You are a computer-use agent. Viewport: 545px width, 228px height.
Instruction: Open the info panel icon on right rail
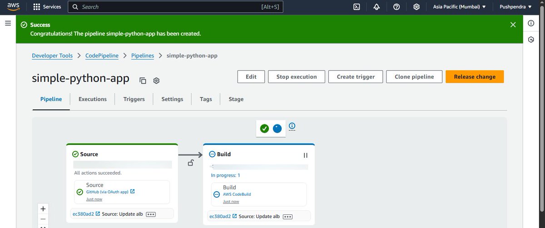click(x=531, y=23)
